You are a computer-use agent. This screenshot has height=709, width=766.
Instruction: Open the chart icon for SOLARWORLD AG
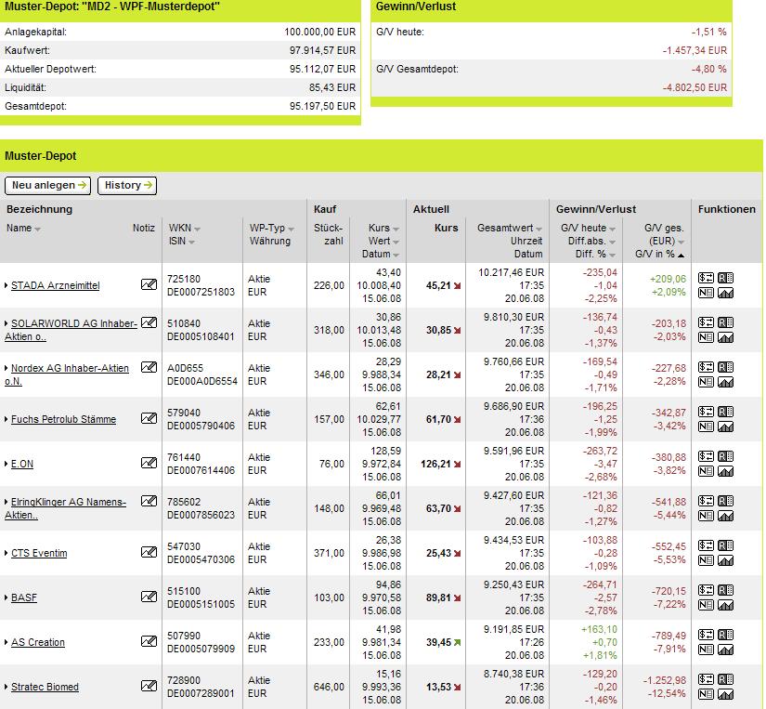725,337
